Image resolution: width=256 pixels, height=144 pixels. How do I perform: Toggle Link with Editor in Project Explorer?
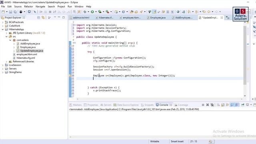[43, 18]
